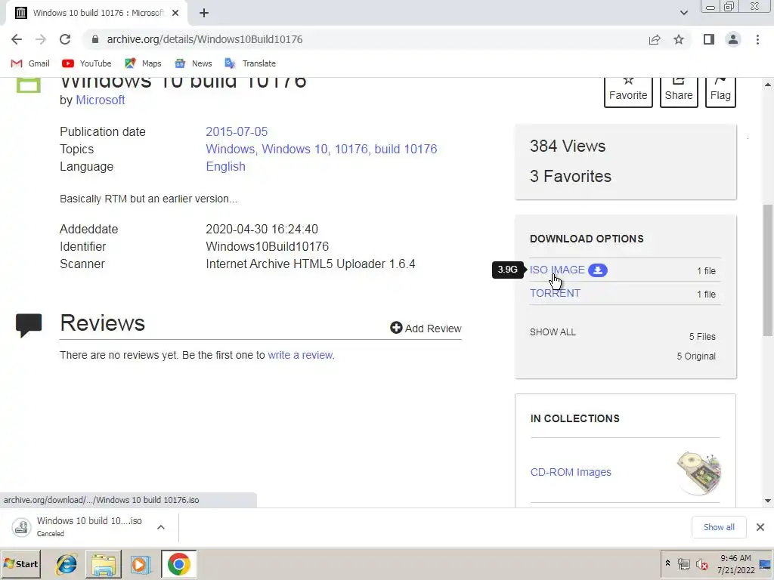Show hidden system tray icons
The height and width of the screenshot is (580, 774).
667,563
